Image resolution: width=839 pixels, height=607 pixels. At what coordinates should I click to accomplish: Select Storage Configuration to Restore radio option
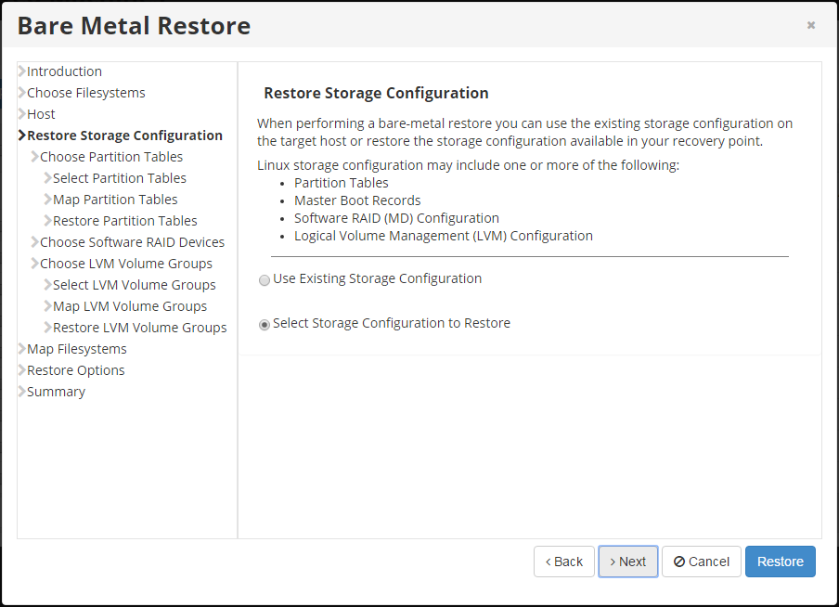[x=265, y=325]
